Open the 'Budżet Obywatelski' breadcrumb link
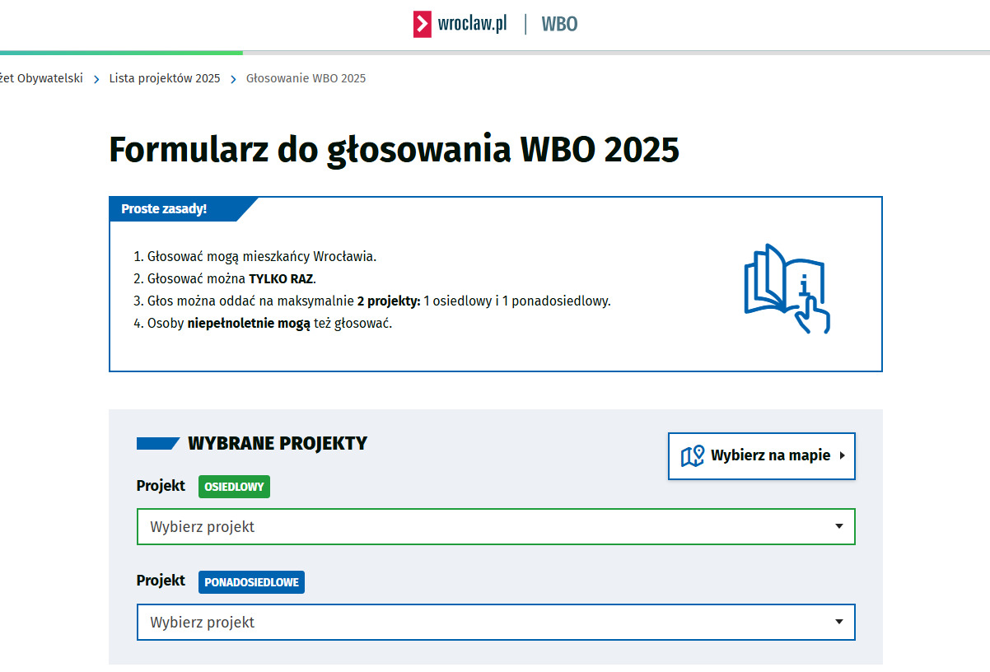The image size is (990, 672). (41, 79)
